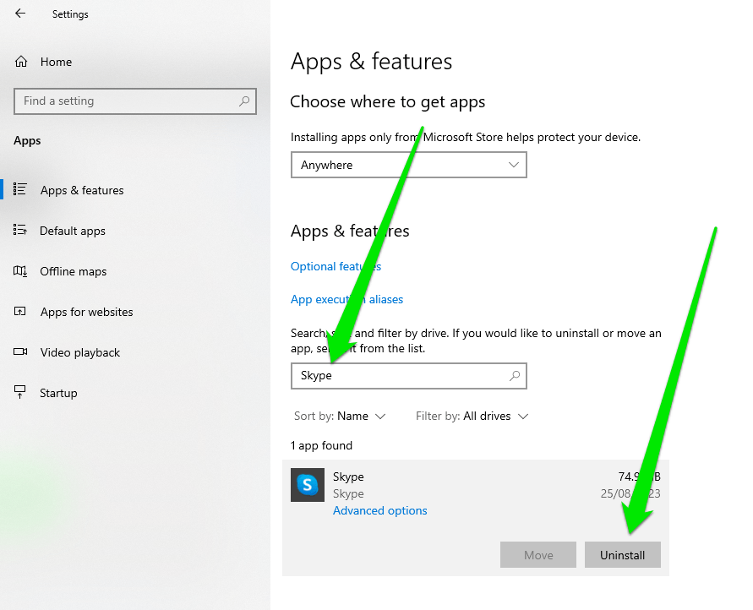Open Video playback settings

80,353
